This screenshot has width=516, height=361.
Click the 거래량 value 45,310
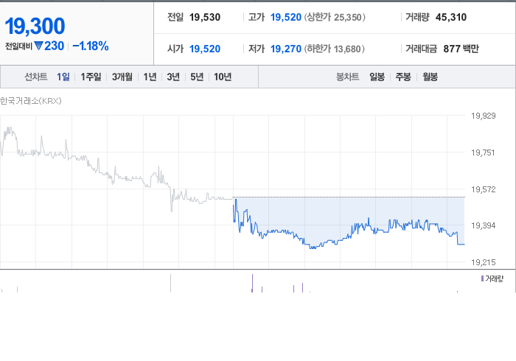(451, 18)
